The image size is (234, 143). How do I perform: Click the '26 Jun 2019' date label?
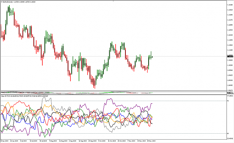14,141
